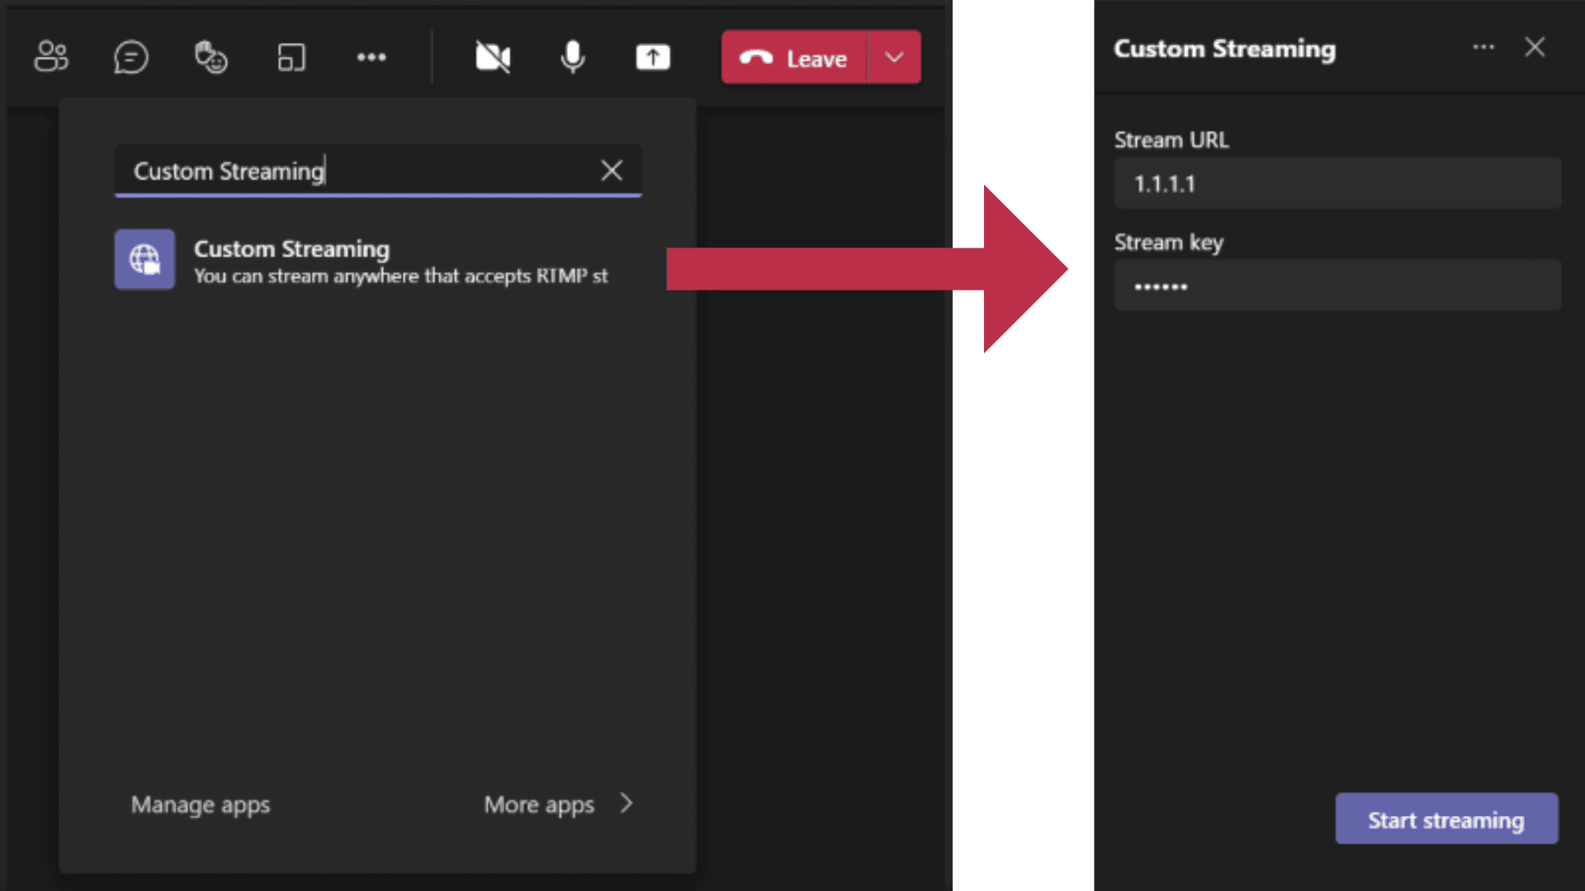Click the Stream key input field

click(x=1337, y=285)
